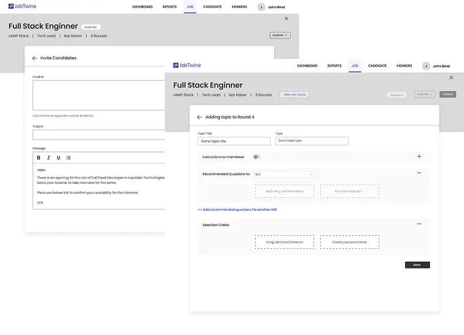Collapse the Recommended Questions section

click(419, 174)
